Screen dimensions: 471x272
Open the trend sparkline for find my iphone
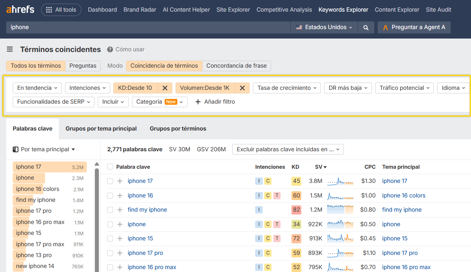pyautogui.click(x=340, y=210)
